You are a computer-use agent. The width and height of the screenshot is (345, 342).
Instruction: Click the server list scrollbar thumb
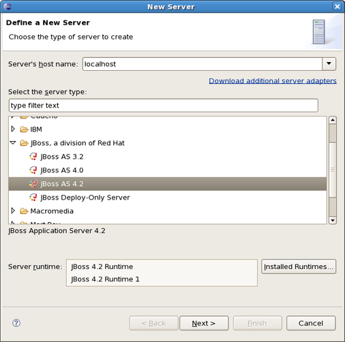[x=333, y=170]
